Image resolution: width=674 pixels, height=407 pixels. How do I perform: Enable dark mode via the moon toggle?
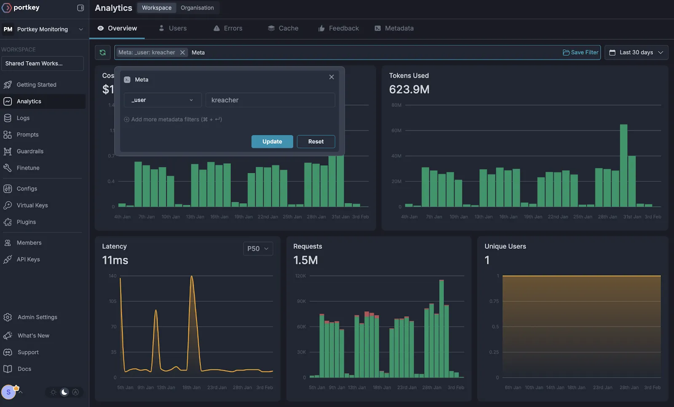64,392
